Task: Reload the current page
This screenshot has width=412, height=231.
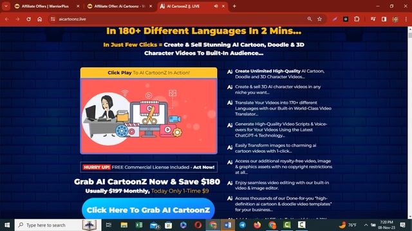Action: coord(28,19)
